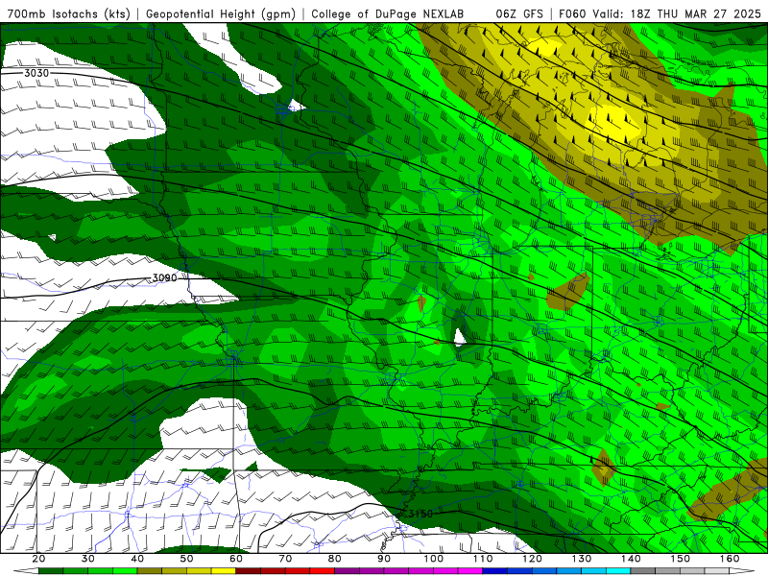The image size is (768, 576).
Task: Click the color scale value 30
Action: (88, 559)
